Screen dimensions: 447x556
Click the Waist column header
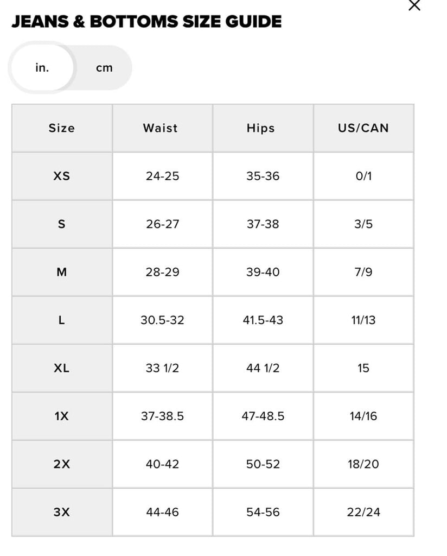(161, 128)
